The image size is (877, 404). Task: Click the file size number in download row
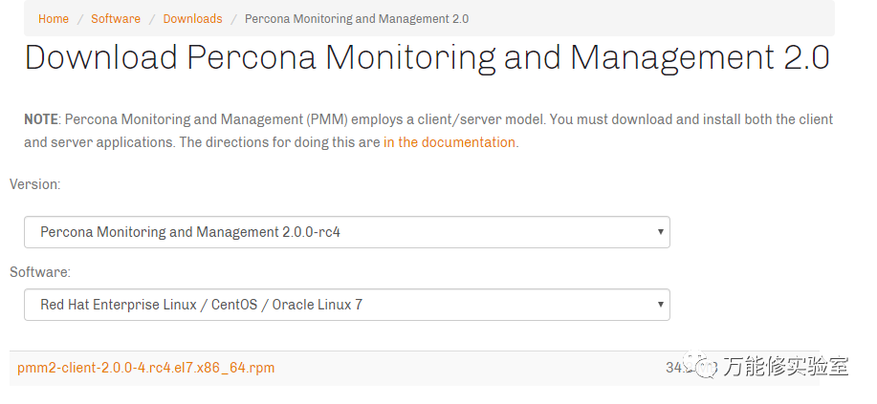point(673,367)
